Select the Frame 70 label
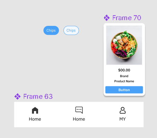This screenshot has width=157, height=138. [x=127, y=18]
